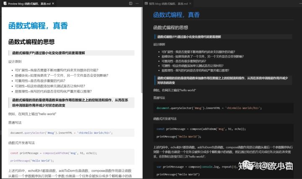Click the 可测性 bullet in the light preview
This screenshot has height=179, width=302.
(50, 86)
